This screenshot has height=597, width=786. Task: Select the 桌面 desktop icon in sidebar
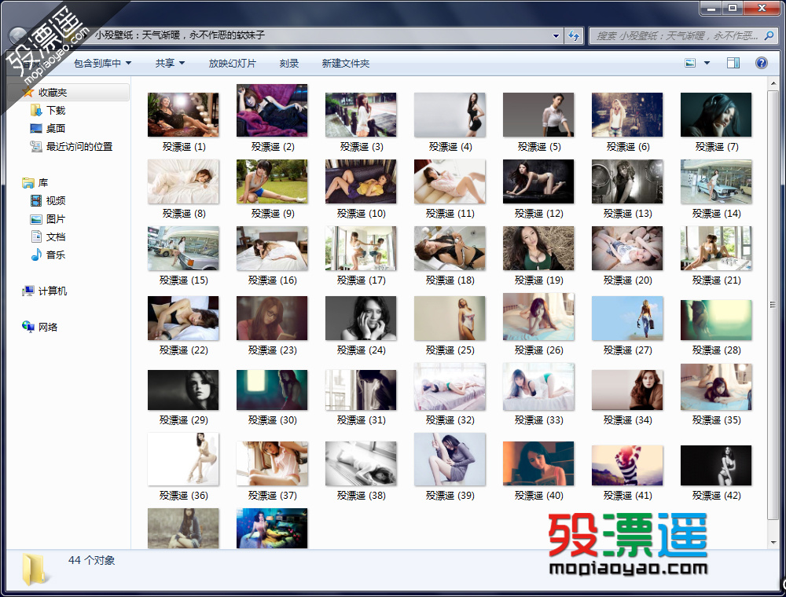35,128
